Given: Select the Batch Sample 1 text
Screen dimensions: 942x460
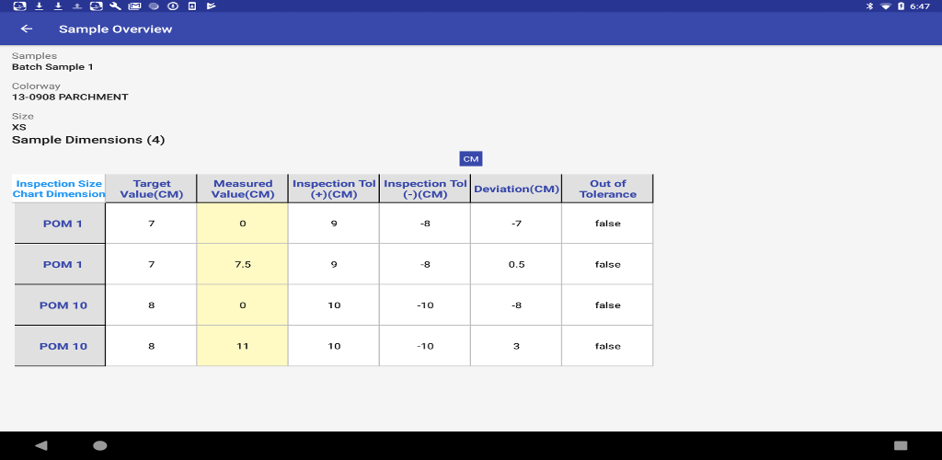Looking at the screenshot, I should click(52, 66).
